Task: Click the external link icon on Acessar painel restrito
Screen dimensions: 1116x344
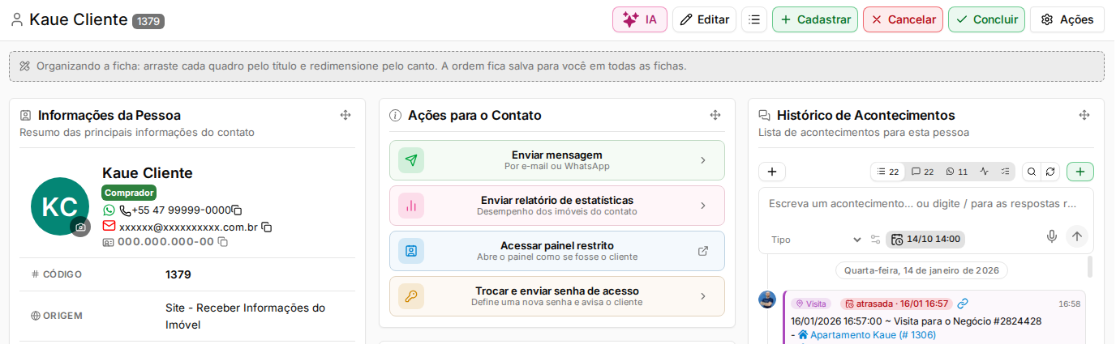Action: (x=703, y=251)
